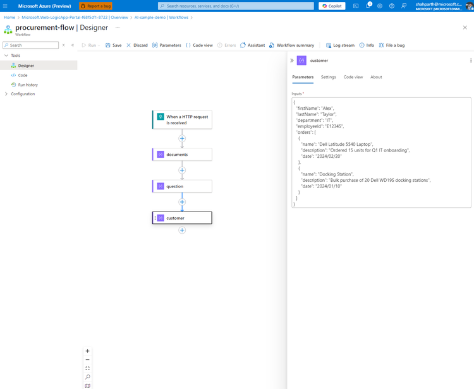The width and height of the screenshot is (474, 389).
Task: Open customer panel more options menu
Action: [471, 61]
